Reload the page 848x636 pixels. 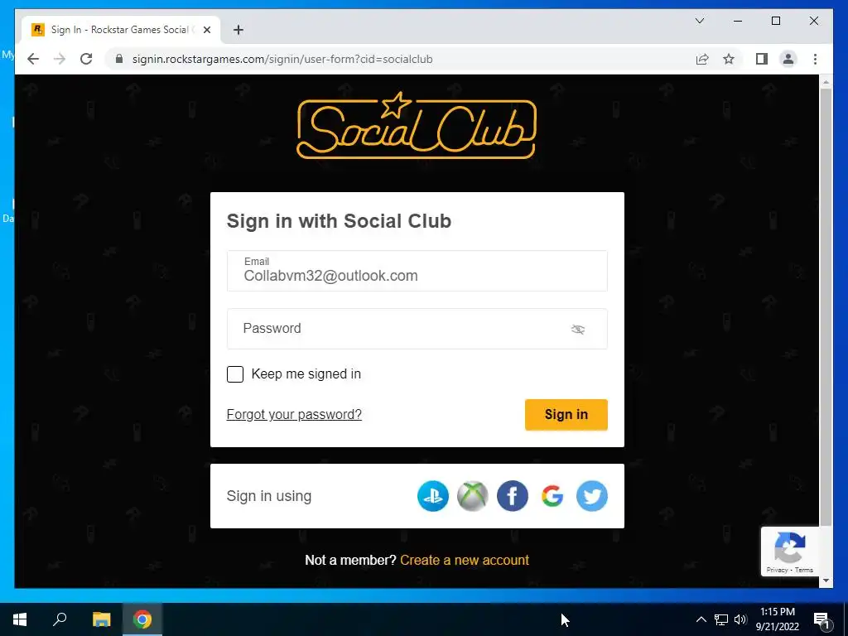click(x=86, y=59)
